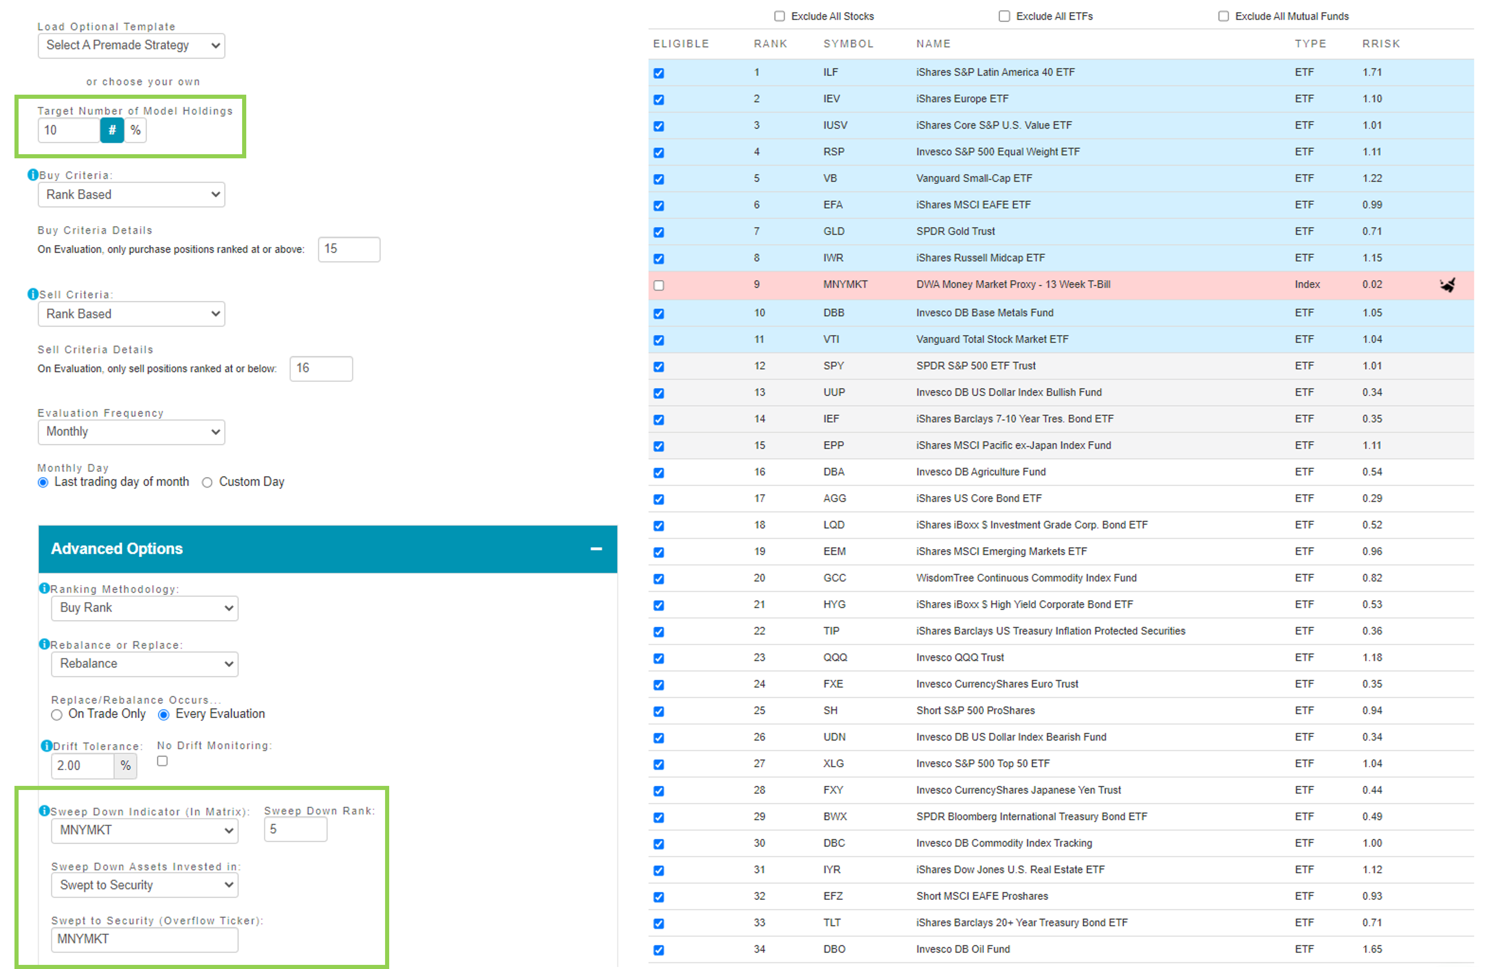This screenshot has height=969, width=1494.
Task: Uncheck eligibility for ILF row
Action: tap(659, 74)
